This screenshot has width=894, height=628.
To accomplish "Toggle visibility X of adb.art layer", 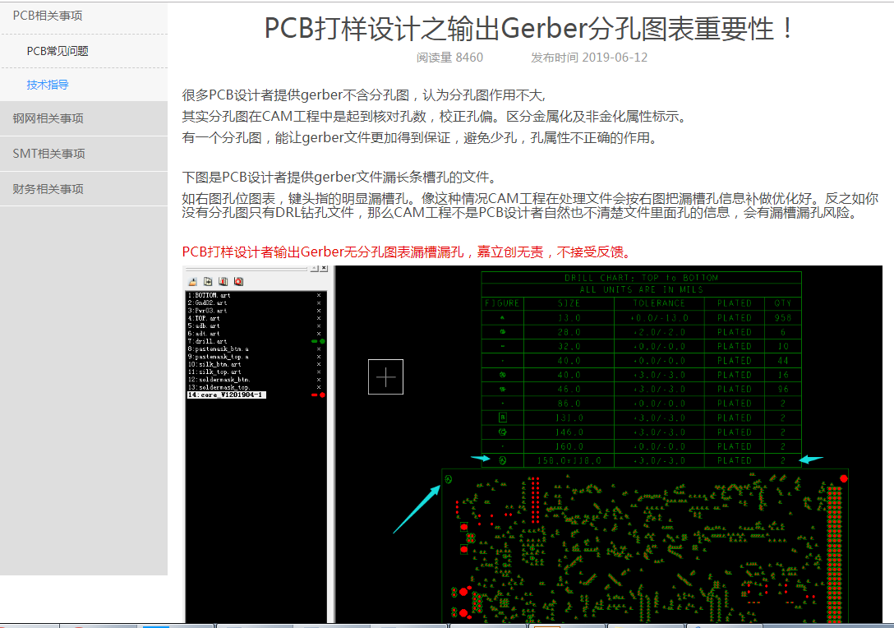I will point(319,326).
